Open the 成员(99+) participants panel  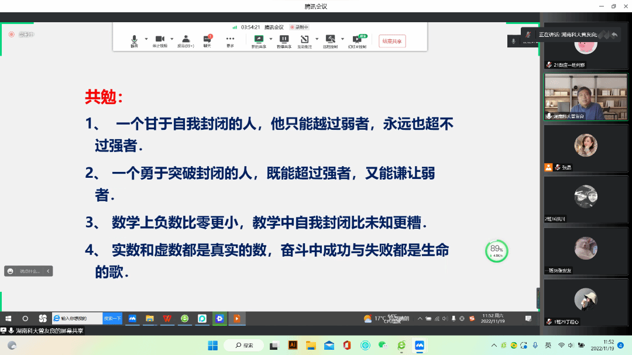coord(185,40)
